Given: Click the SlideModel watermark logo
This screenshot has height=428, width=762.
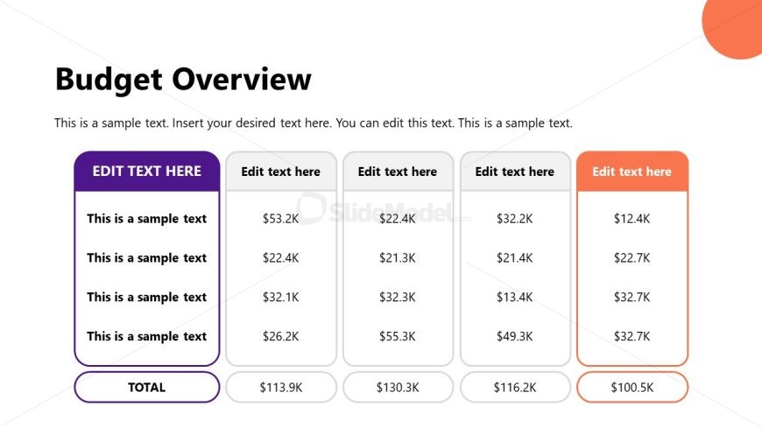Looking at the screenshot, I should 383,210.
